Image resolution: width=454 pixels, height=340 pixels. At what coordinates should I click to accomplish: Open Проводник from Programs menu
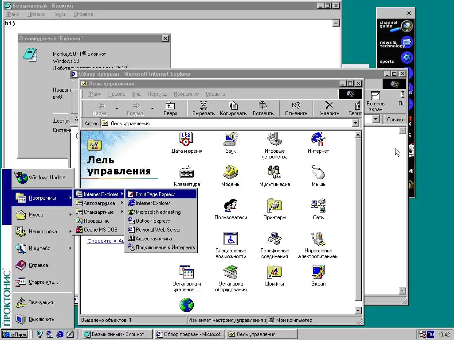click(99, 221)
